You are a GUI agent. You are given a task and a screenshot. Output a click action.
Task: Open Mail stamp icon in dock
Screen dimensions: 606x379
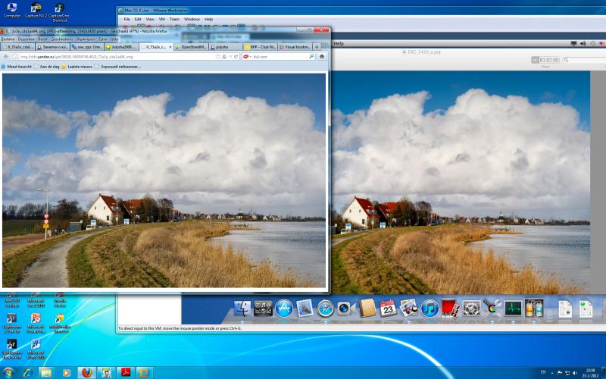pos(305,309)
